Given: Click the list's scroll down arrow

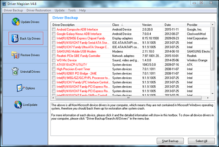Looking at the screenshot, I should 212,94.
